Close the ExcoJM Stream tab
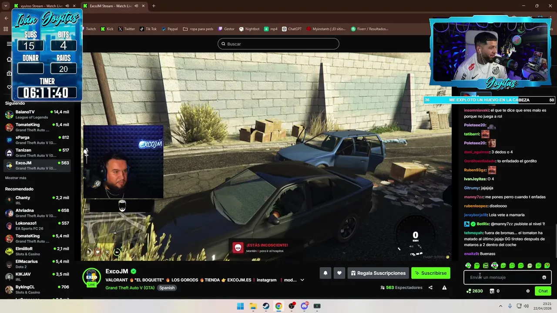 [x=143, y=6]
